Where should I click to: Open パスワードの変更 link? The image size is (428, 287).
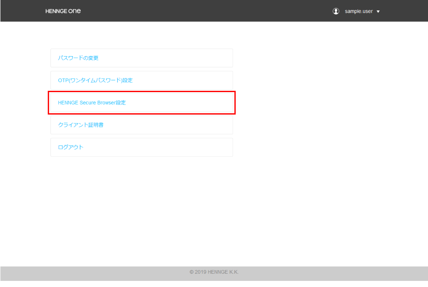[x=78, y=58]
